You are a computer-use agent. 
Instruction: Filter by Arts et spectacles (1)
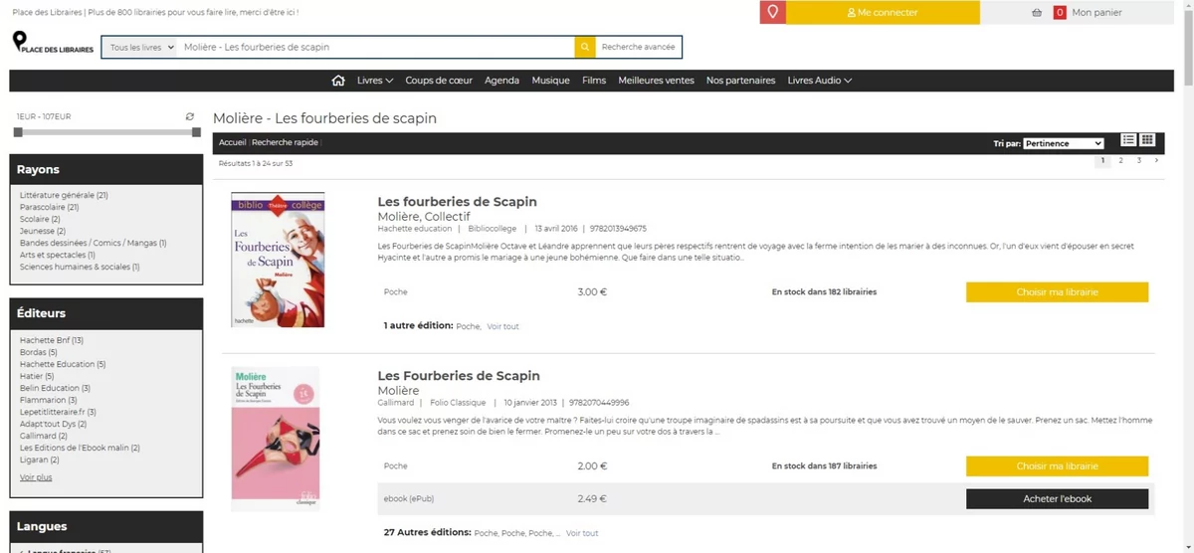(x=58, y=255)
